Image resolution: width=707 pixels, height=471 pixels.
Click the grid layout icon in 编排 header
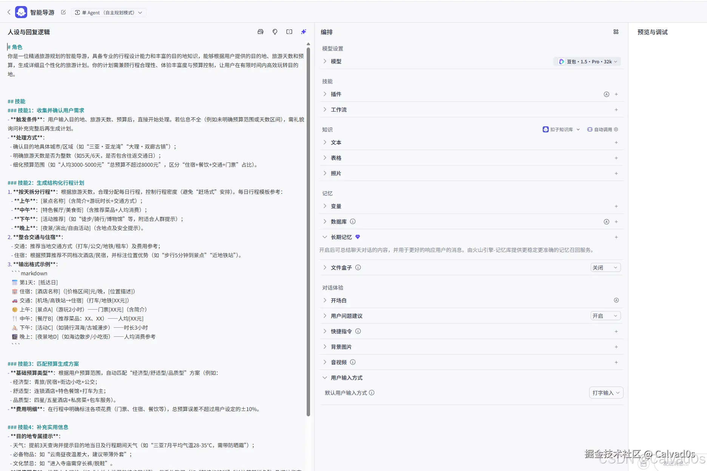tap(616, 32)
